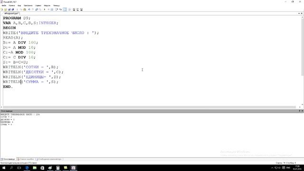Click WRITELN 'ЕДИНИЦЫ' code line
This screenshot has width=304, height=171.
pos(32,77)
